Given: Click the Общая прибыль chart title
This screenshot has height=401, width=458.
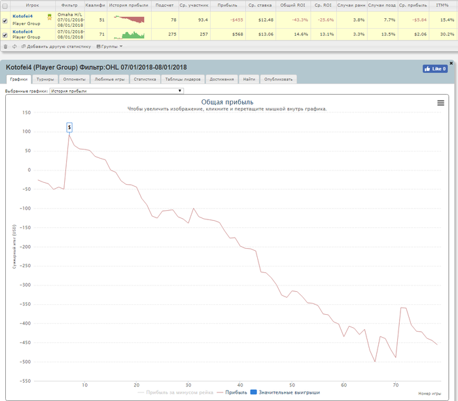Looking at the screenshot, I should coord(227,102).
